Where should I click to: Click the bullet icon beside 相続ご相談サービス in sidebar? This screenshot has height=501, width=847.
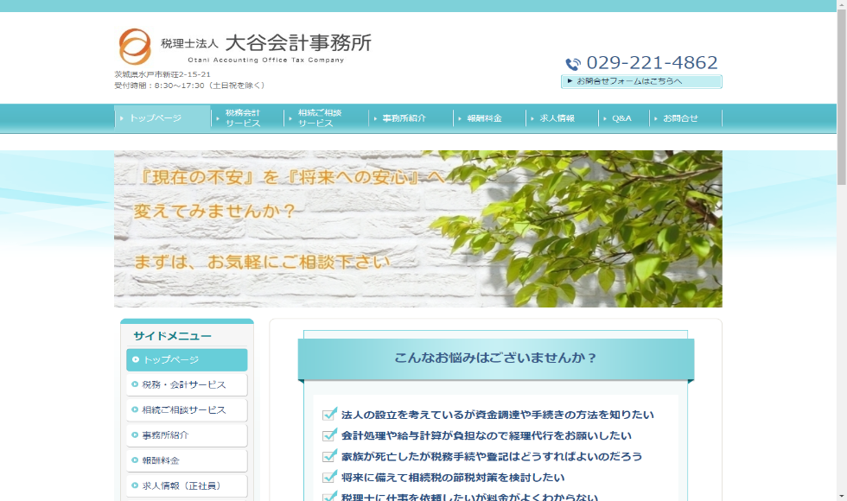pyautogui.click(x=135, y=410)
